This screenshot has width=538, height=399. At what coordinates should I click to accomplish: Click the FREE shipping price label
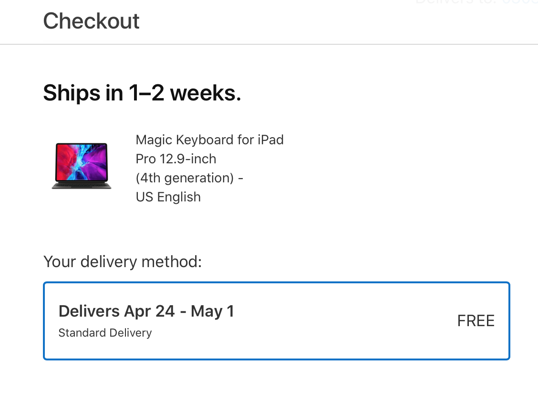click(476, 321)
